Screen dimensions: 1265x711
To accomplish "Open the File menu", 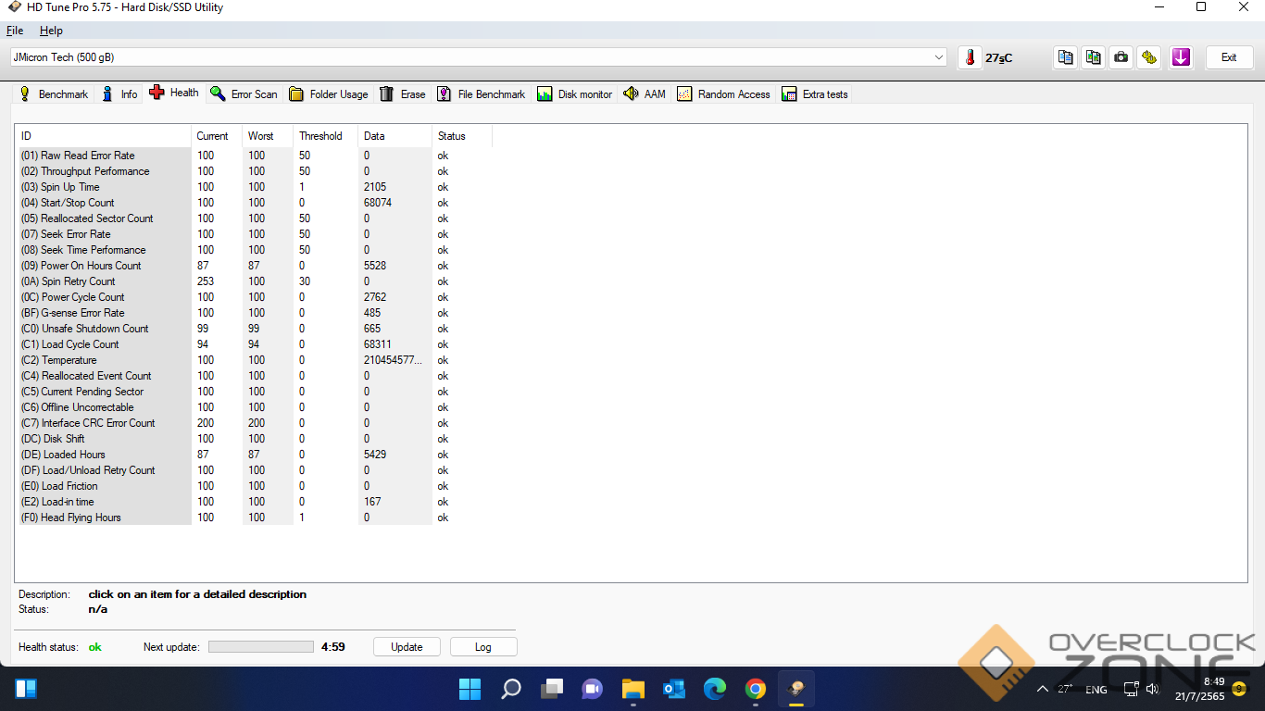I will [x=15, y=31].
